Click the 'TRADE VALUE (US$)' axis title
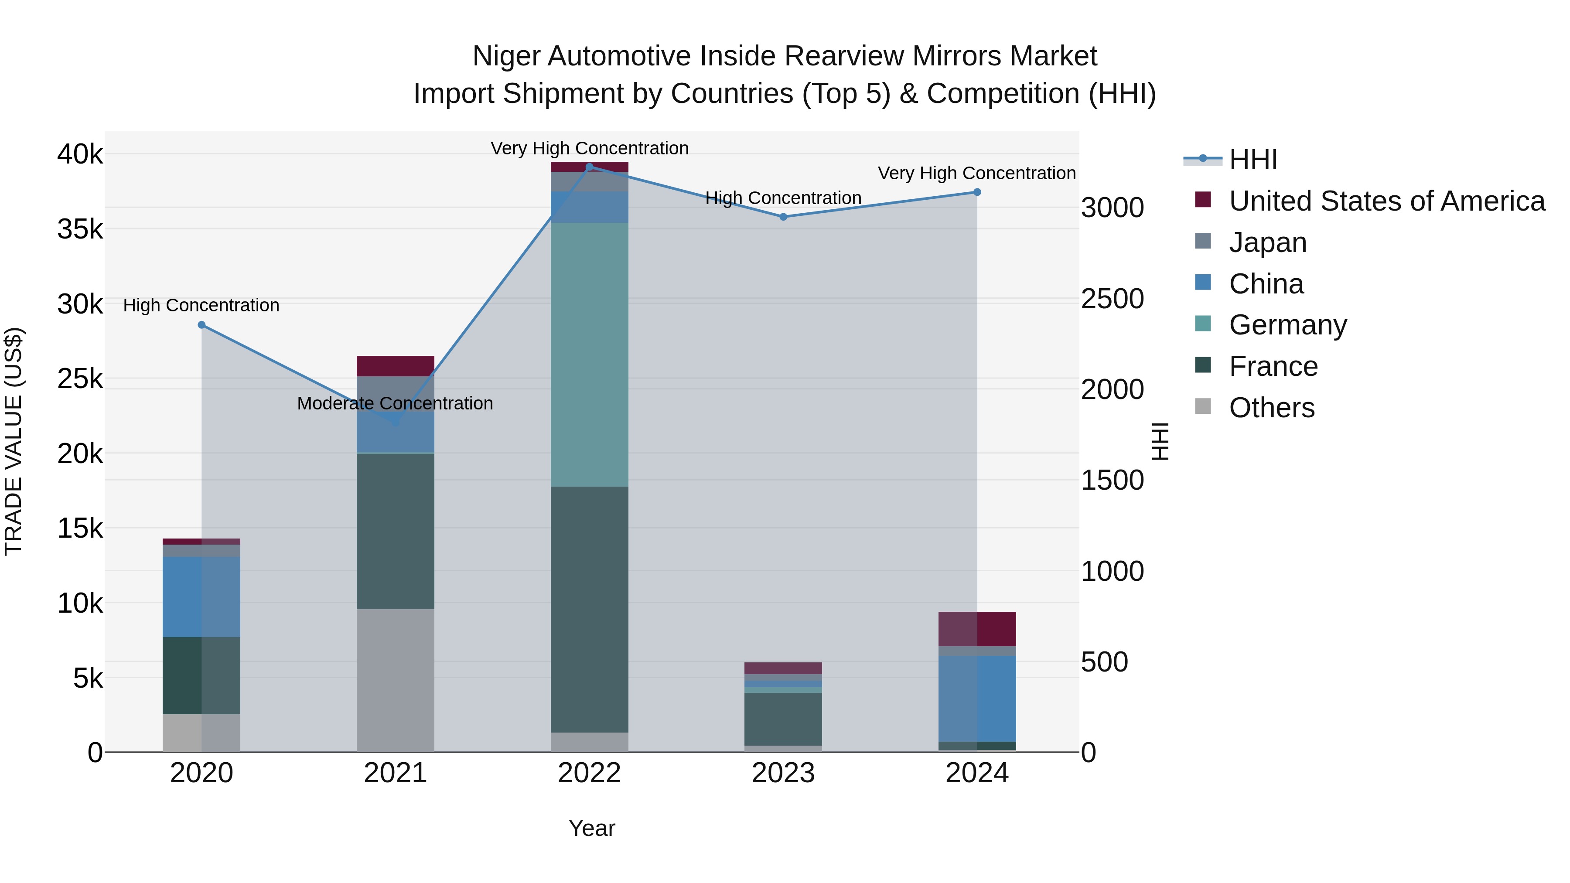The height and width of the screenshot is (883, 1570). [14, 442]
